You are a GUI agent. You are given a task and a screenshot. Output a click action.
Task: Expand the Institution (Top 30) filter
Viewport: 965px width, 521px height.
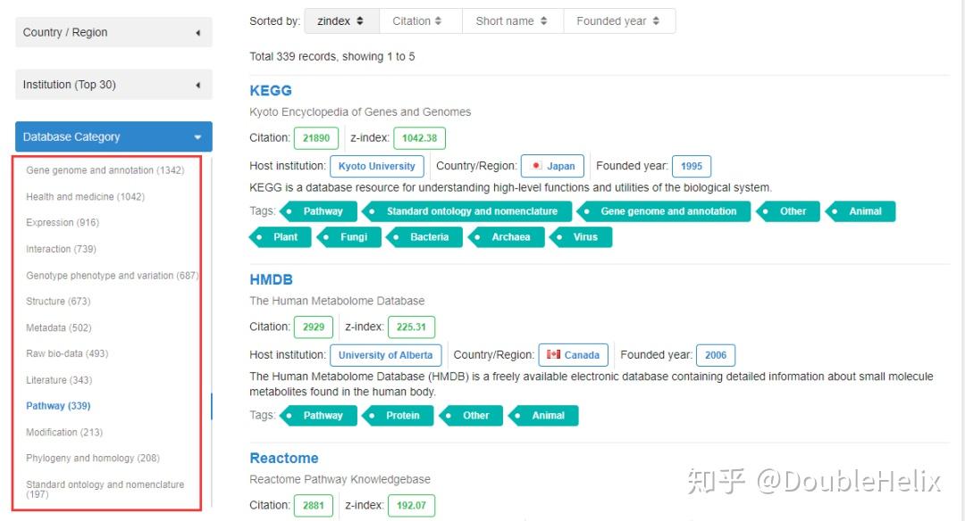coord(113,85)
